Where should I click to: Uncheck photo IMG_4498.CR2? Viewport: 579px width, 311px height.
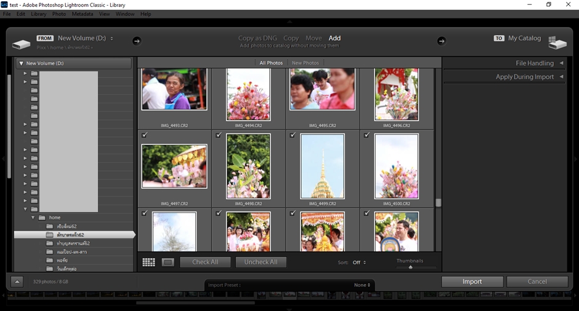(219, 135)
